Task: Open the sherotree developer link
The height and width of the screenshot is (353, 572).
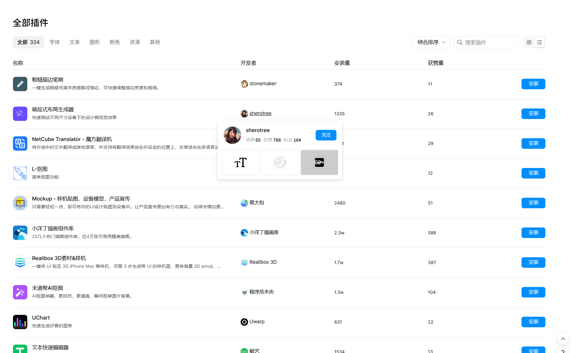Action: click(260, 113)
